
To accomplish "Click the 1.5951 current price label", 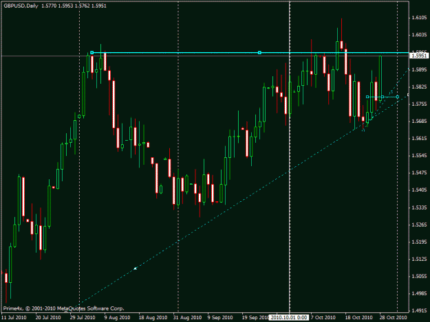I will tap(418, 56).
